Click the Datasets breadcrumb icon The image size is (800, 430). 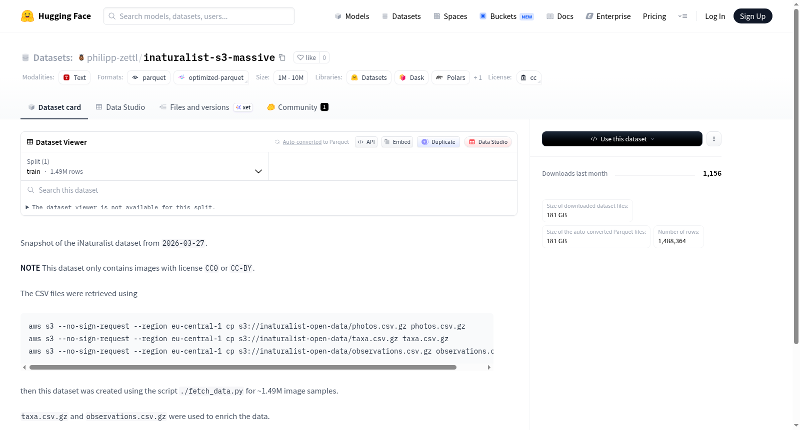tap(25, 57)
